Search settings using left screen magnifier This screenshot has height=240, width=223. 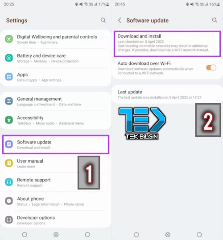click(x=103, y=20)
